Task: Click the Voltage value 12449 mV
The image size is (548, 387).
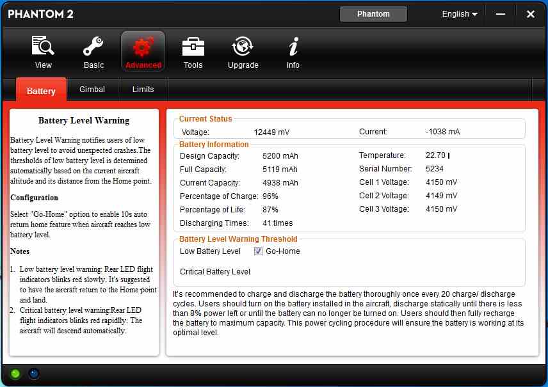Action: point(271,132)
